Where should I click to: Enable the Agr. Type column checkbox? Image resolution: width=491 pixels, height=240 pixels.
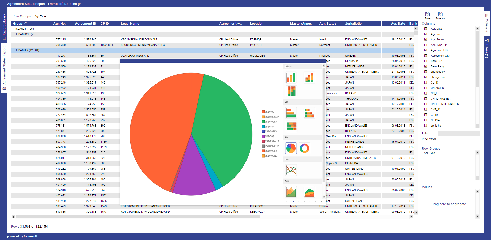(x=426, y=45)
